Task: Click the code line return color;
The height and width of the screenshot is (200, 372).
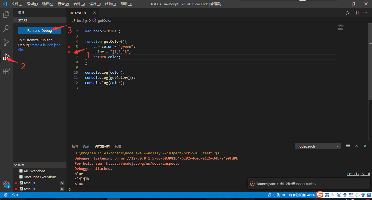Action: point(107,57)
